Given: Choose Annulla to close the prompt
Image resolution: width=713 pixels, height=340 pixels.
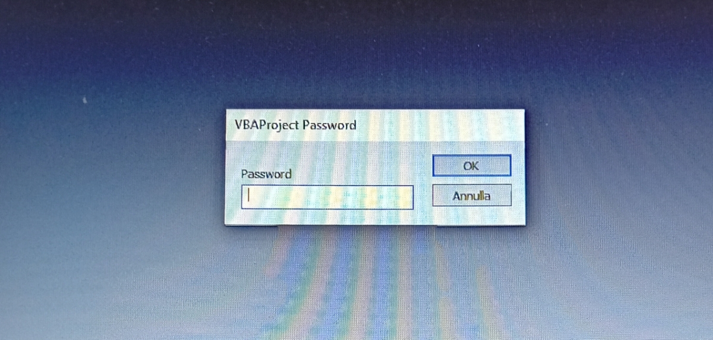Looking at the screenshot, I should (x=471, y=196).
